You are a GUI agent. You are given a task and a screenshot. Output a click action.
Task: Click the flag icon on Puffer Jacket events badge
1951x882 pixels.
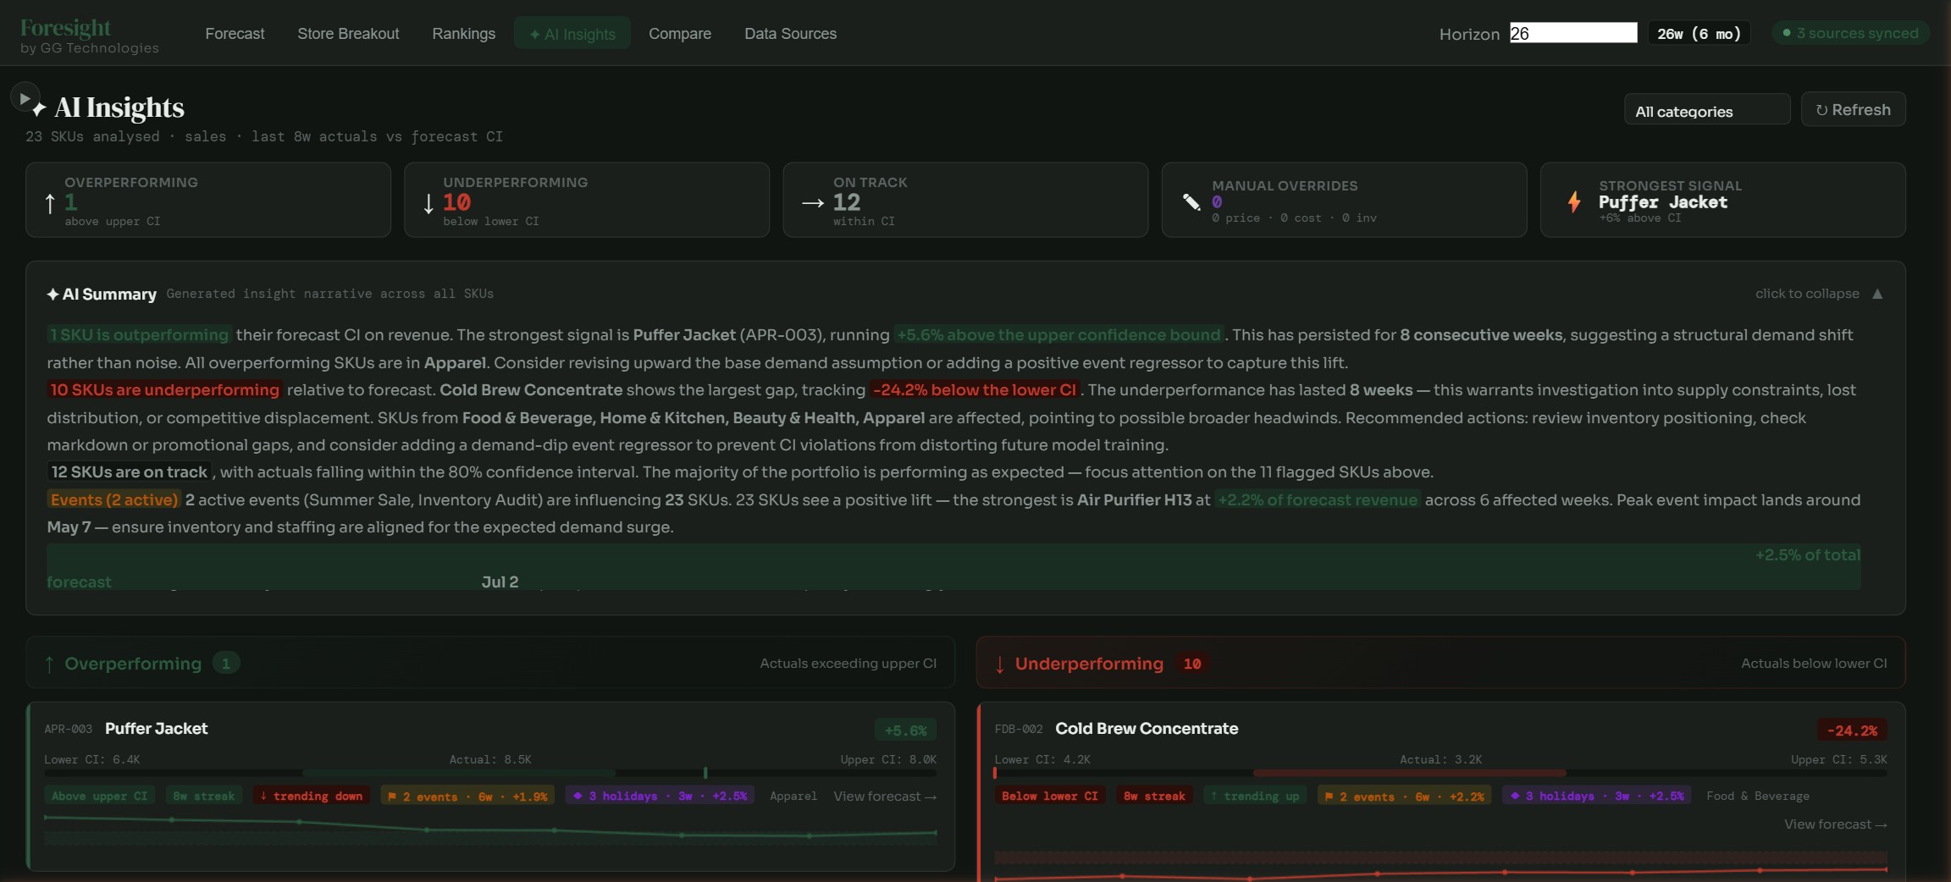[394, 796]
